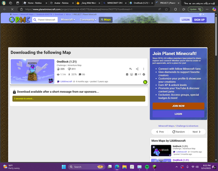This screenshot has height=171, width=218.
Task: Click the browser address bar URL
Action: pyautogui.click(x=78, y=9)
